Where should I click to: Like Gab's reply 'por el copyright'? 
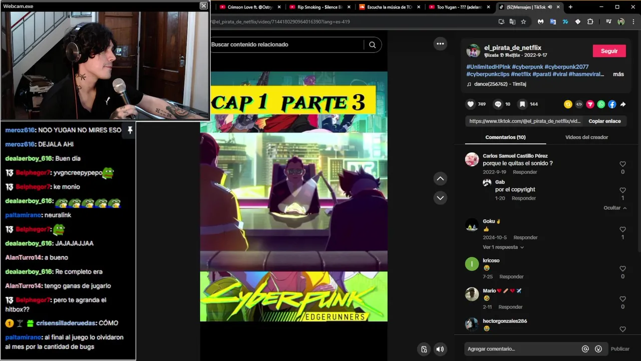[622, 190]
